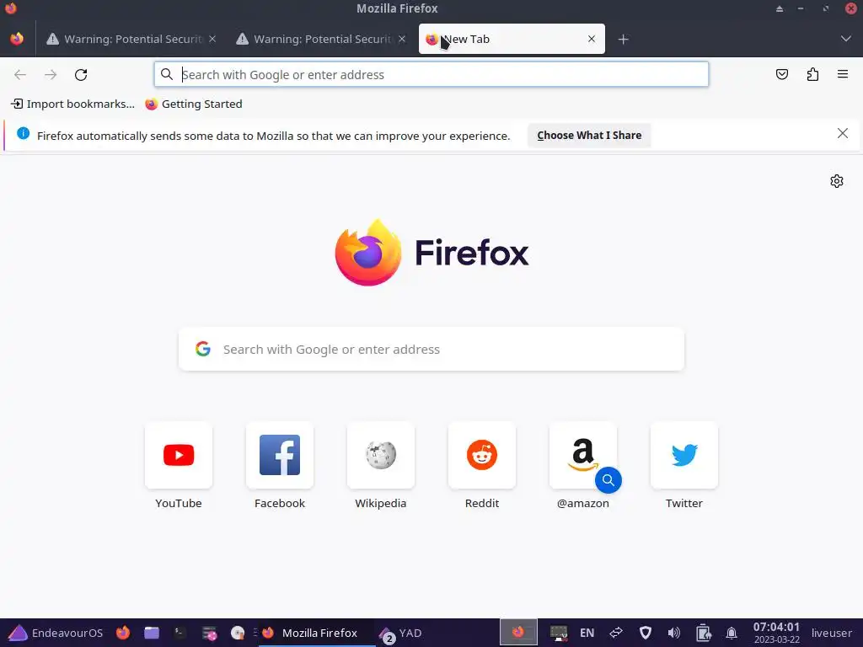Open the taskbar icon left of disc

coord(209,633)
